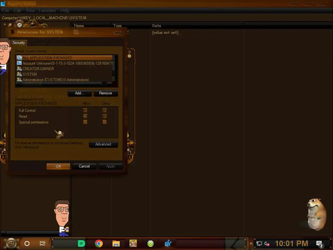Screen dimensions: 333x250
Task: Click the ALL APPLICATION PACKAGES group icon
Action: click(19, 58)
